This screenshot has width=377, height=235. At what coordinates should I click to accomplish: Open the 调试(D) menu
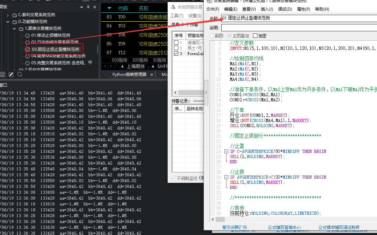pos(285,9)
